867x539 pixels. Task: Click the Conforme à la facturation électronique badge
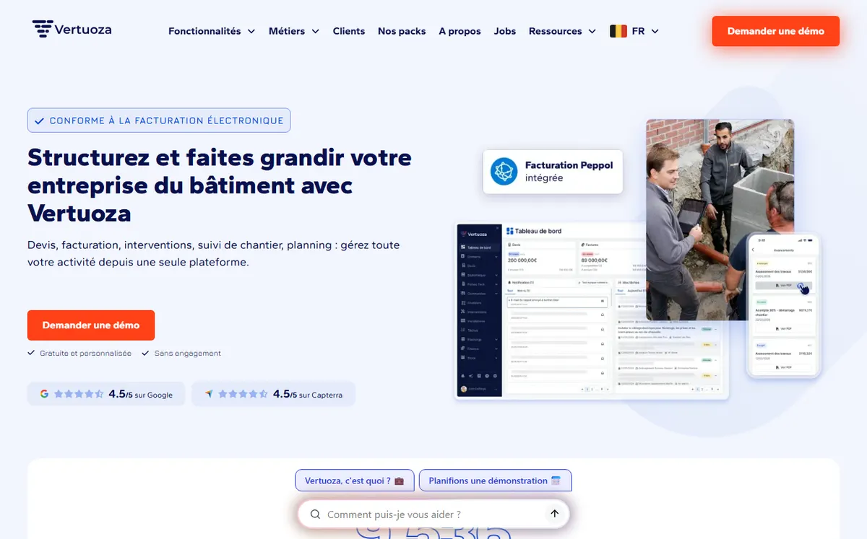pyautogui.click(x=159, y=120)
